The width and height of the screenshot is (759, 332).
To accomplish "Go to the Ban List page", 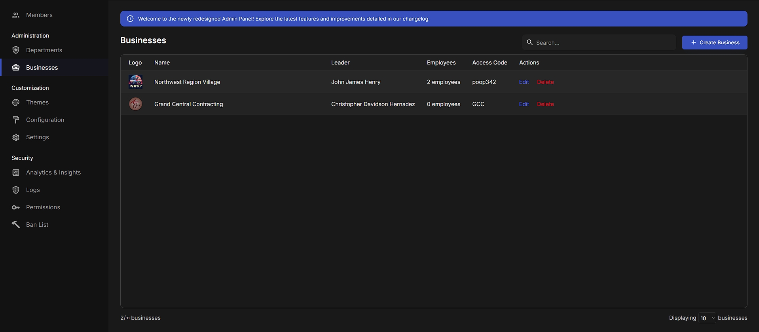I will pos(37,225).
